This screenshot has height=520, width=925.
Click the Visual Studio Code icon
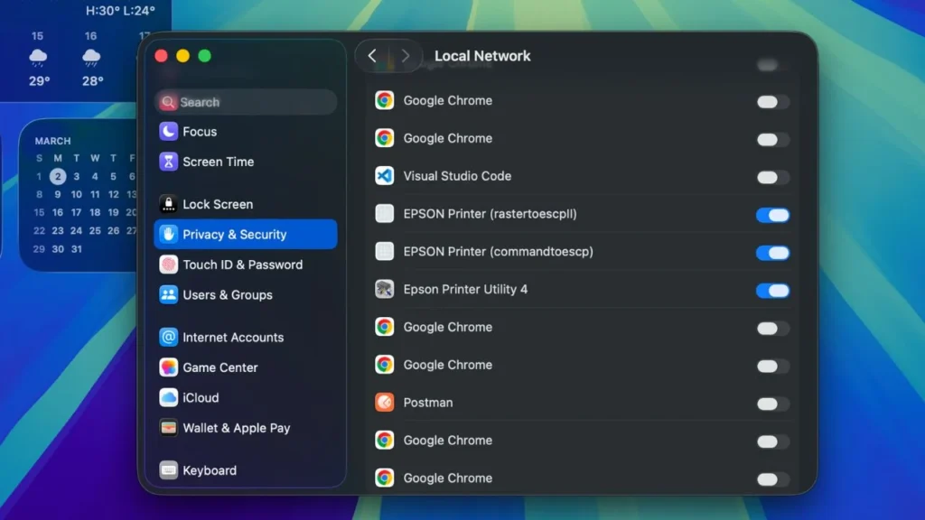tap(385, 176)
